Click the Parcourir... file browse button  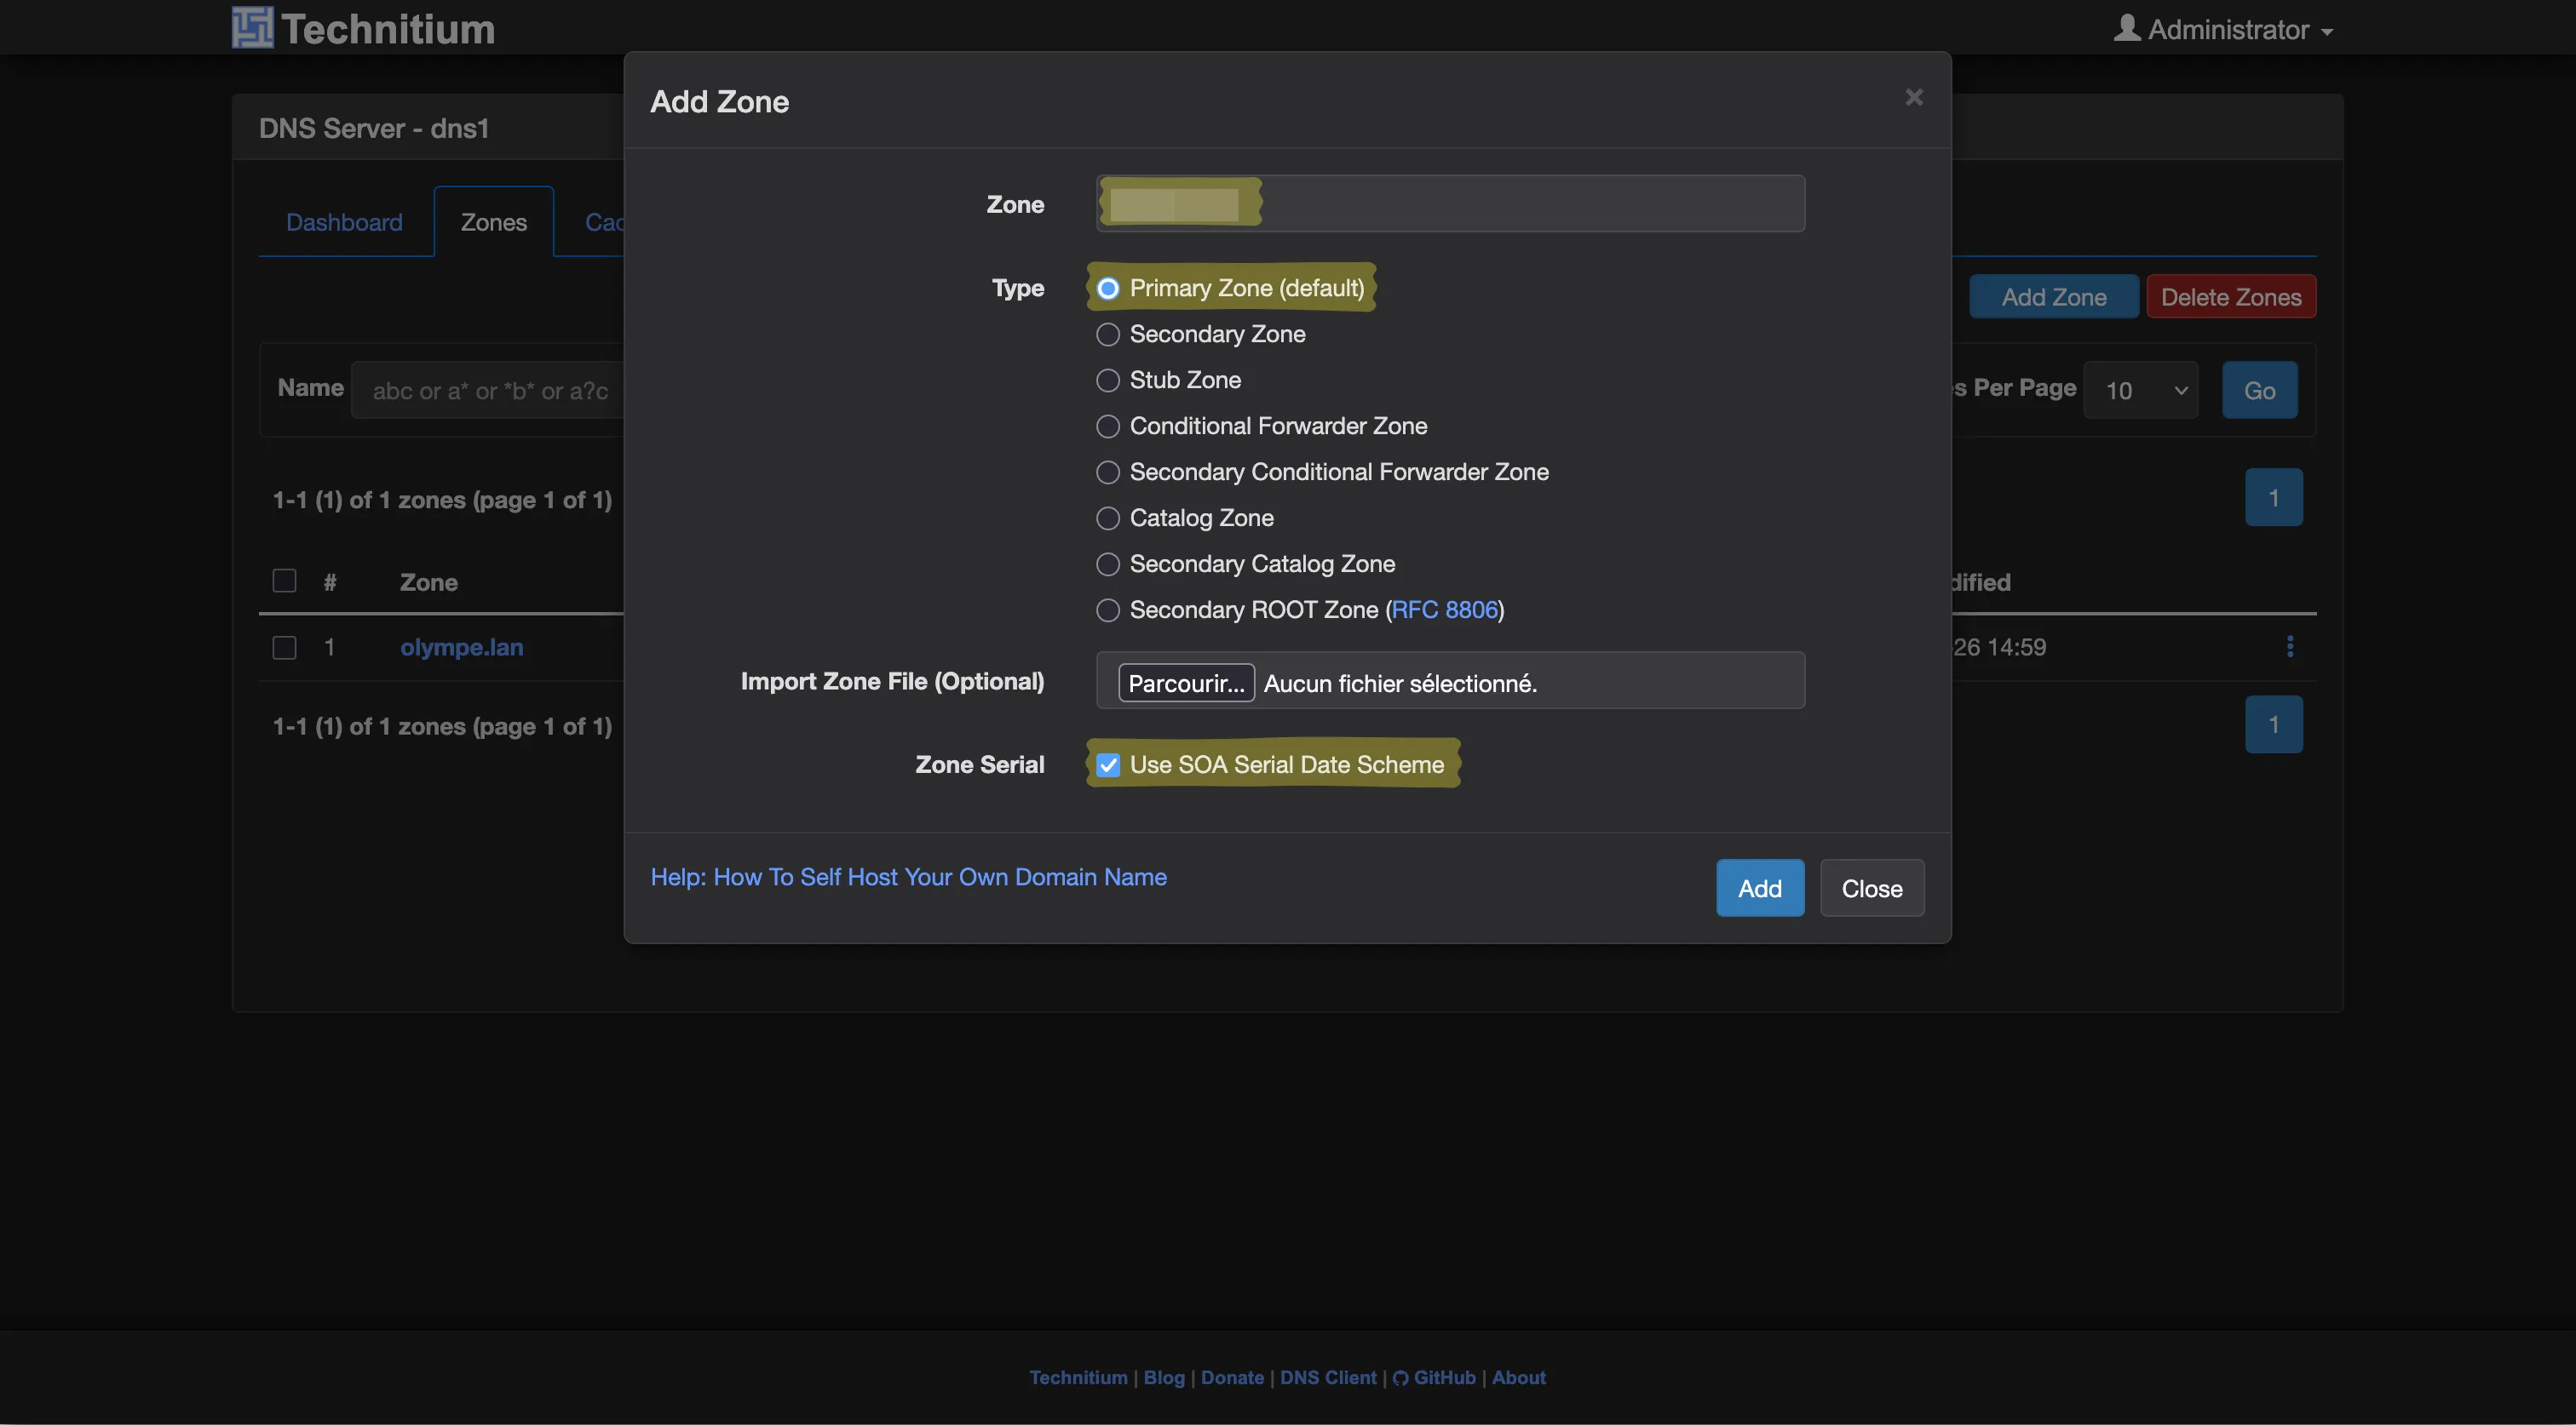click(1185, 683)
